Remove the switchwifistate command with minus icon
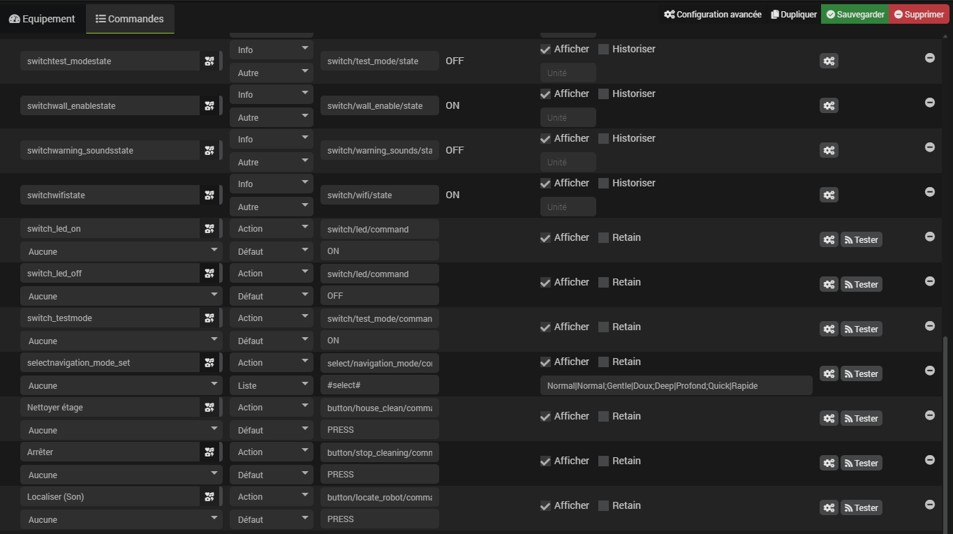The width and height of the screenshot is (953, 534). tap(929, 192)
